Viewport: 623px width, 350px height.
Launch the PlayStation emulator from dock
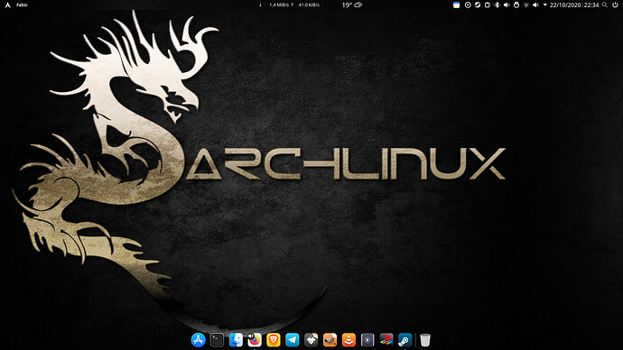[x=386, y=340]
